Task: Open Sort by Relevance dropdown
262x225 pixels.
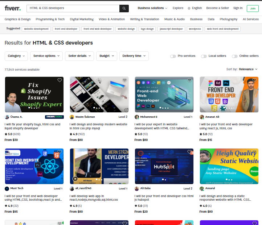Action: pos(248,69)
